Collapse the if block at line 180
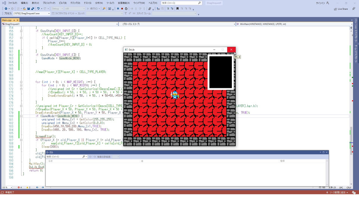The image size is (359, 202). point(21,116)
